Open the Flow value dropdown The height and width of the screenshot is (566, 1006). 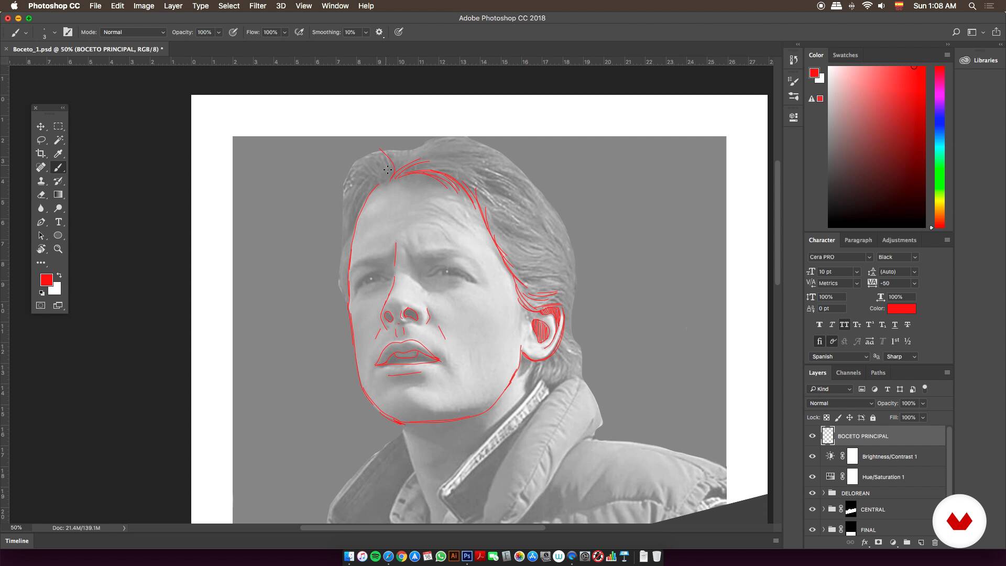click(x=285, y=32)
